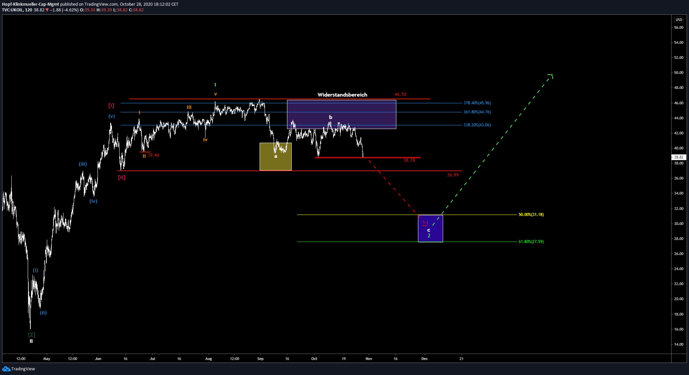Select the TVC:UKOIL, 120 symbol label
689x375 pixels.
[x=17, y=10]
